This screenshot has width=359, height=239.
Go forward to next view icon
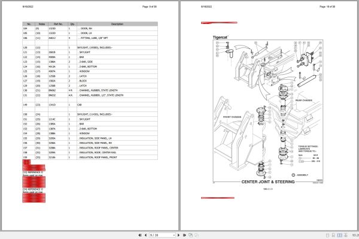pyautogui.click(x=197, y=235)
